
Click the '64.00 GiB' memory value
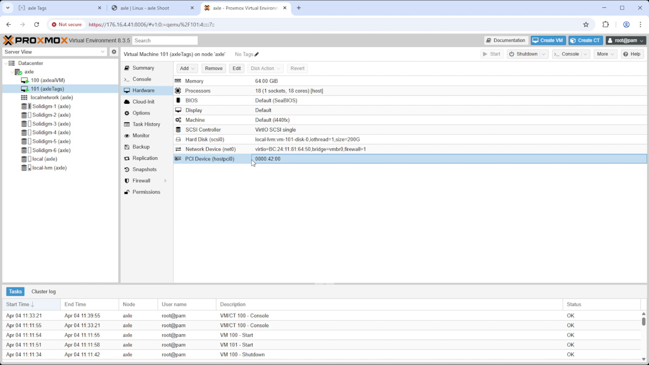tap(267, 81)
